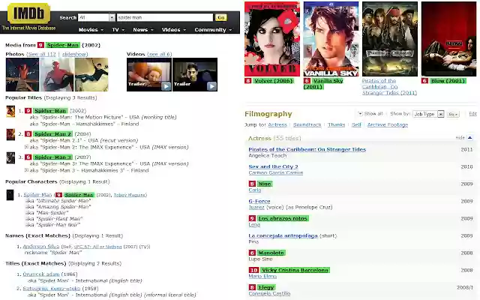The width and height of the screenshot is (480, 300).
Task: Jump to the Archive Footage section
Action: tap(388, 125)
